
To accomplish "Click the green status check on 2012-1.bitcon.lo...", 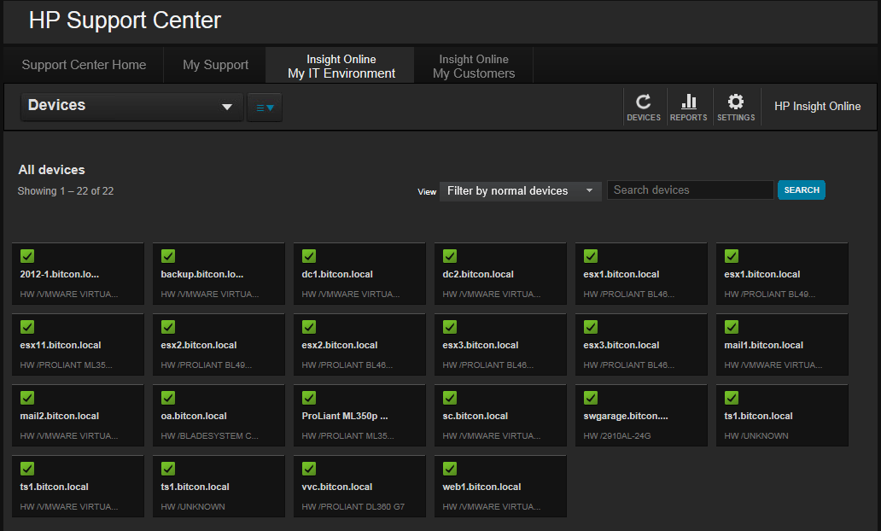I will 27,256.
